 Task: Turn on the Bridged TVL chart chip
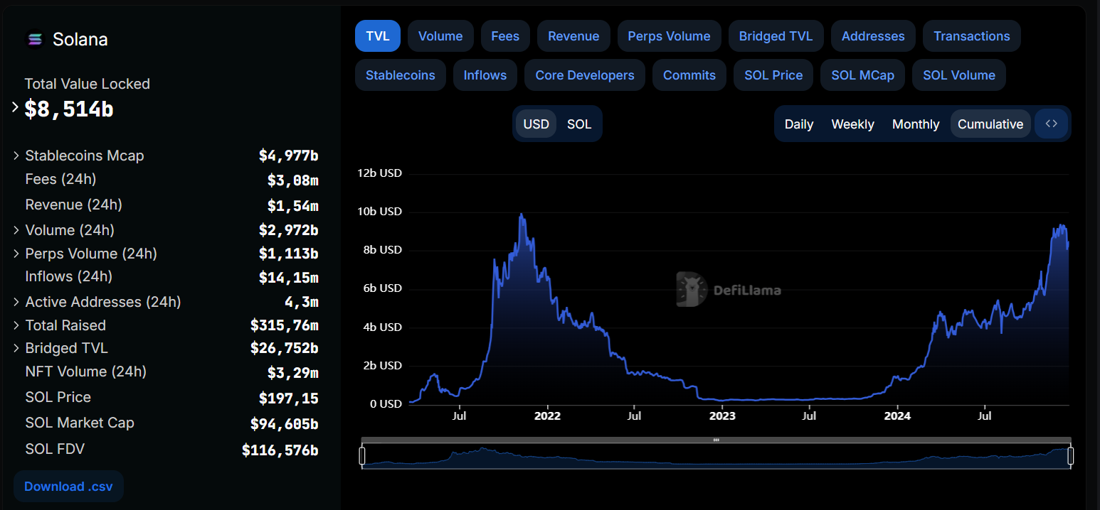click(x=776, y=36)
